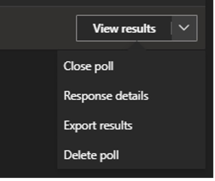The image size is (215, 181).
Task: Choose Export results in the dropdown menu
Action: [x=131, y=125]
